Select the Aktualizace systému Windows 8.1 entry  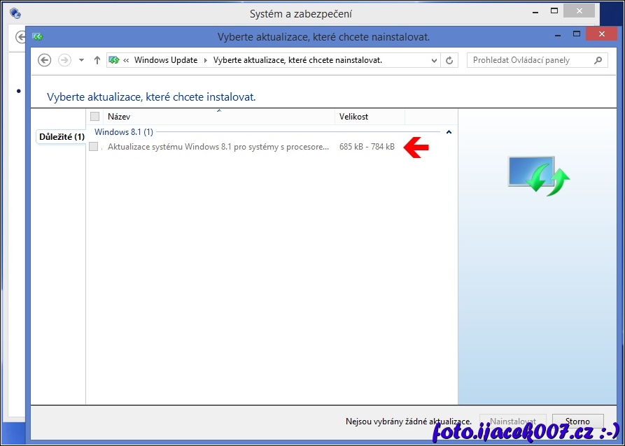218,147
